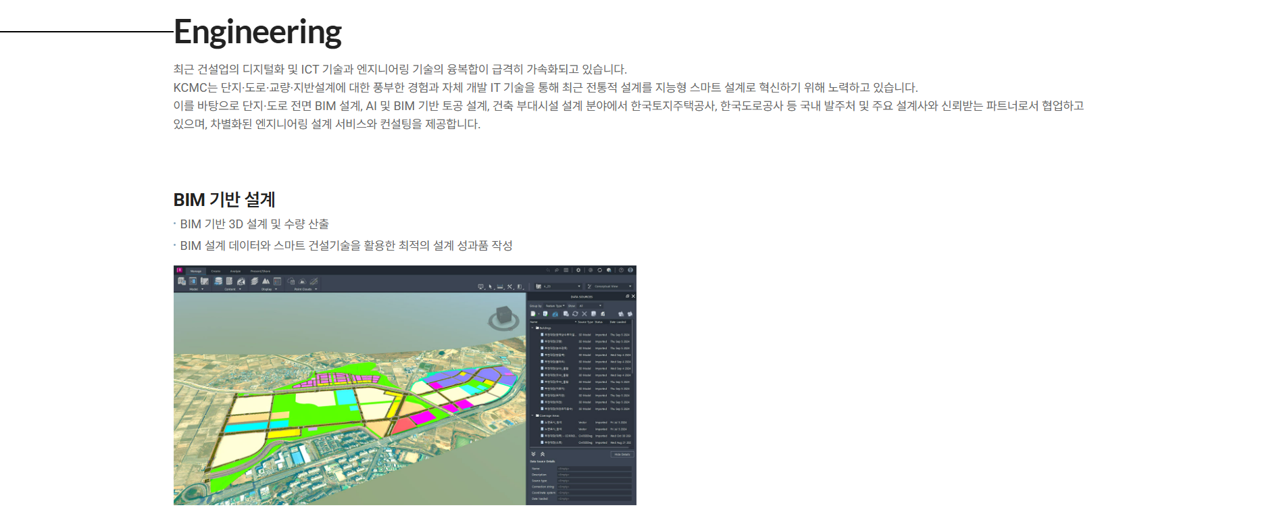Close the Data Sources panel
The width and height of the screenshot is (1275, 514).
click(633, 297)
